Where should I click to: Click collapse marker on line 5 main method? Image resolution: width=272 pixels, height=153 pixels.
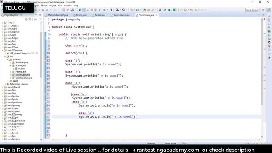click(x=51, y=34)
